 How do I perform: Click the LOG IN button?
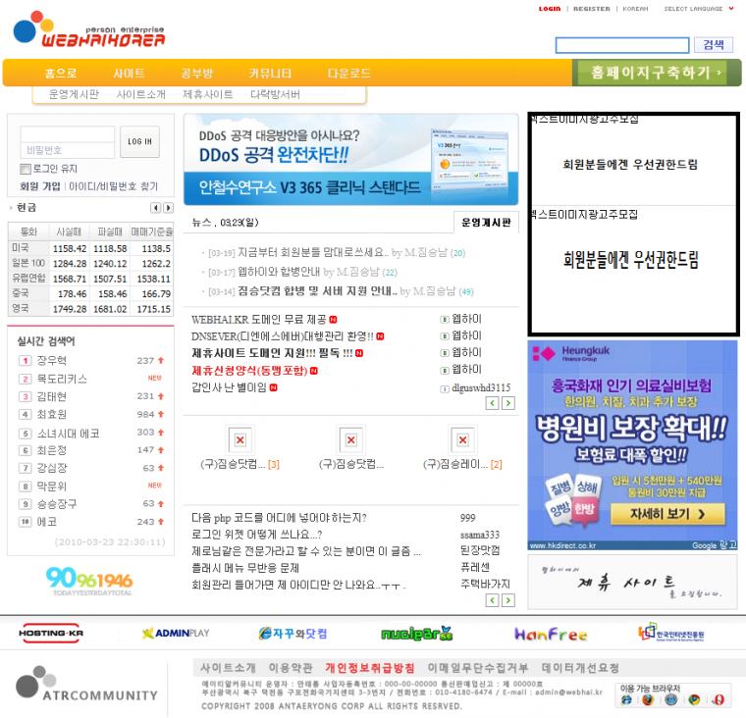click(139, 141)
